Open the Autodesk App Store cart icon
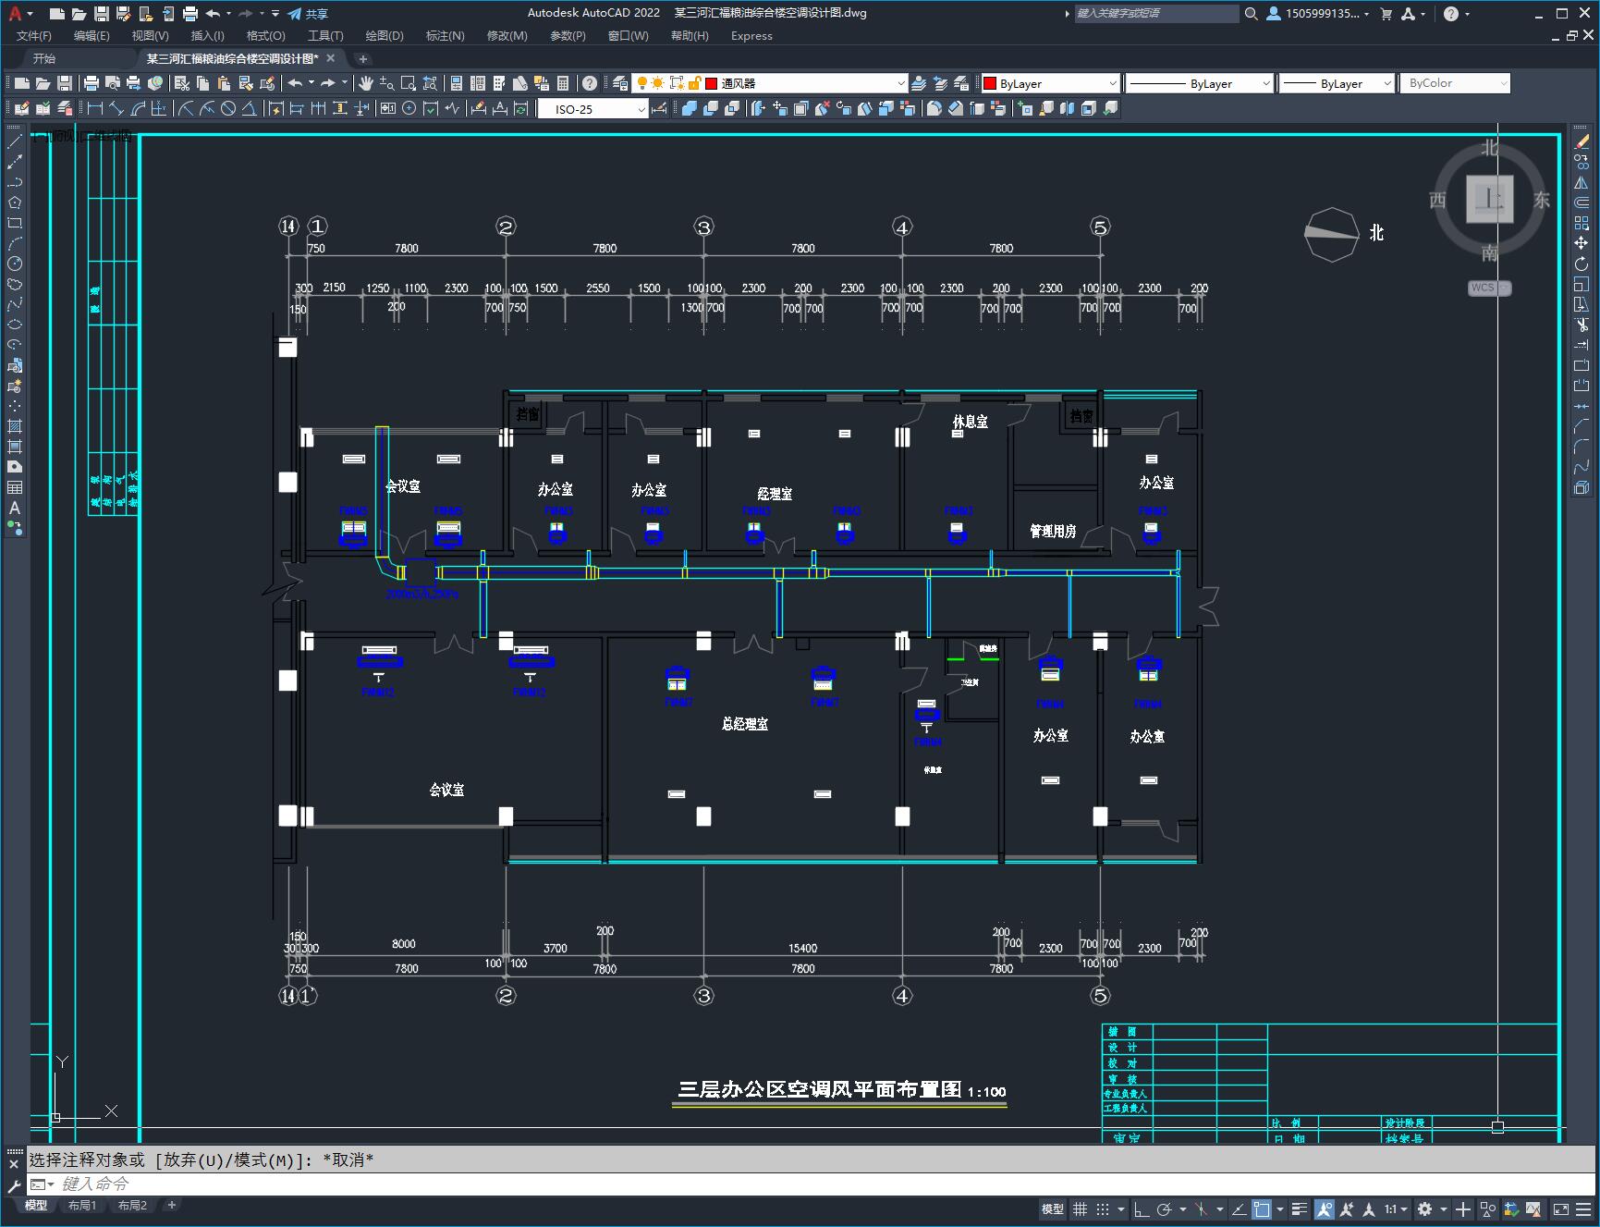Viewport: 1600px width, 1227px height. point(1386,14)
